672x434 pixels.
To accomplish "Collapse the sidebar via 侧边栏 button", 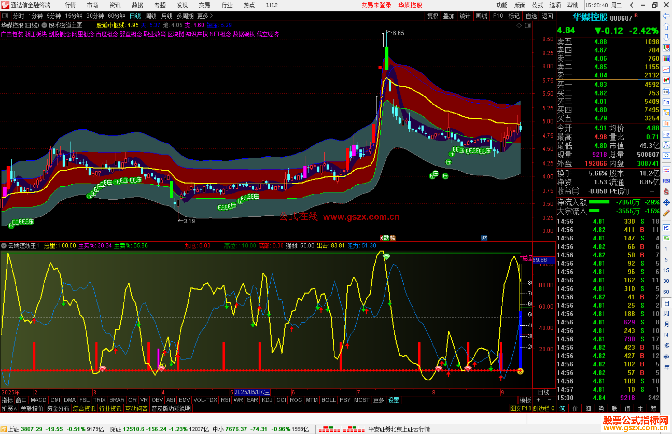I will coord(544,408).
